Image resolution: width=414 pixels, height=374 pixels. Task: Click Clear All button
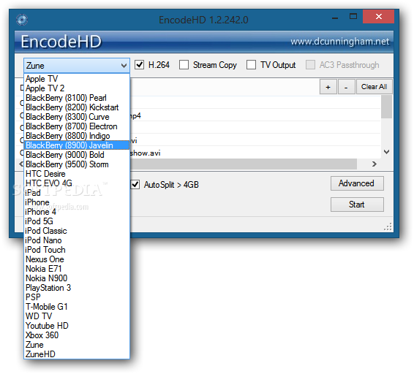coord(374,87)
